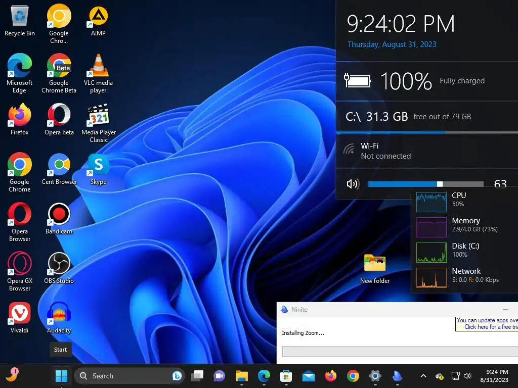The width and height of the screenshot is (518, 388).
Task: Launch Google Chrome Canary shortcut
Action: click(x=59, y=24)
